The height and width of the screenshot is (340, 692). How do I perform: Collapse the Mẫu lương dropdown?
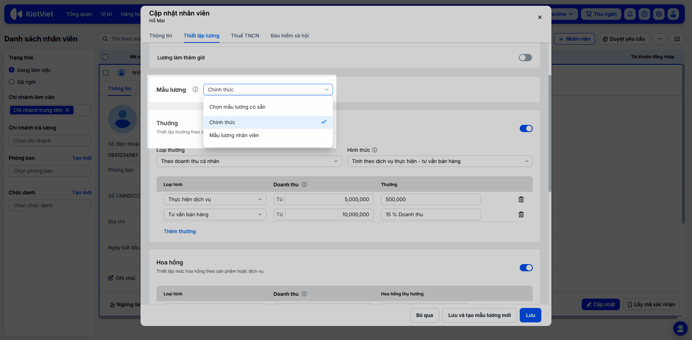coord(268,90)
